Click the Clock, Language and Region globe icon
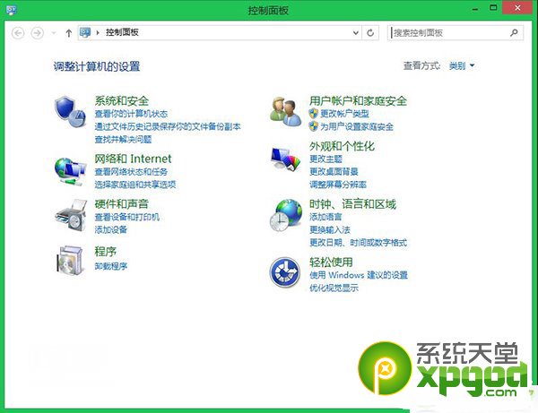 pos(288,215)
